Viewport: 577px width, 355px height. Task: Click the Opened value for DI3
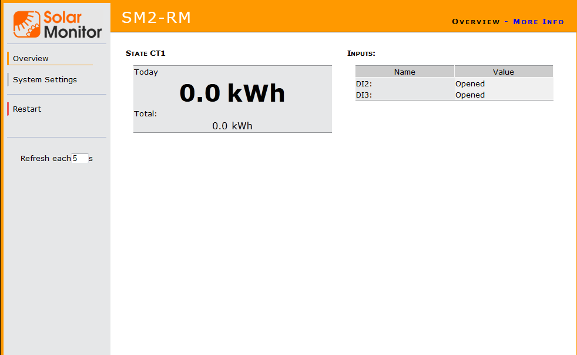pos(469,95)
